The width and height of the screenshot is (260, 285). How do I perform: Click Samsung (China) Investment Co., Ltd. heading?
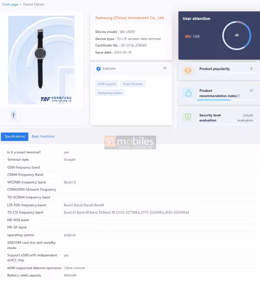tap(130, 18)
